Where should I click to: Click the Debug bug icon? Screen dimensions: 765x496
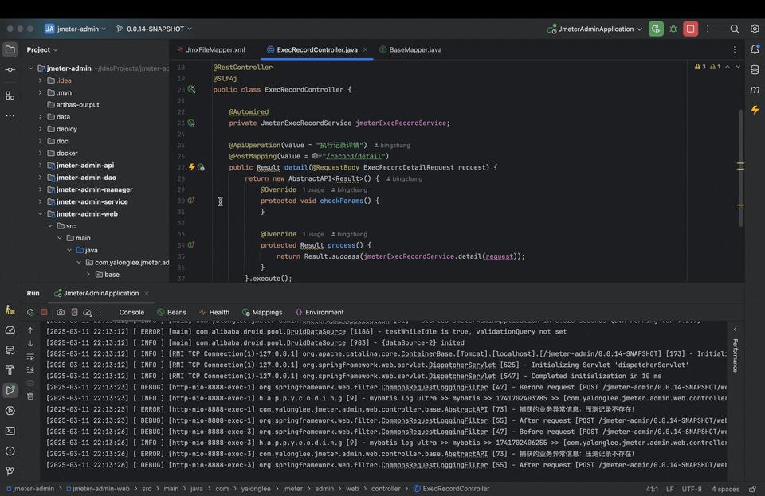(673, 29)
